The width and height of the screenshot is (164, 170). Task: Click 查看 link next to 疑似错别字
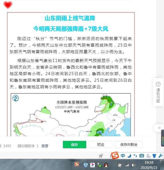click(x=45, y=146)
